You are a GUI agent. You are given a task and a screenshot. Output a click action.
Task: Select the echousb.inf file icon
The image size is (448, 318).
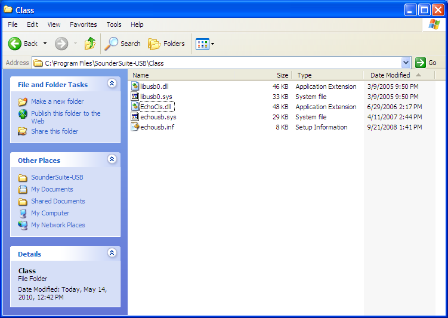point(135,127)
